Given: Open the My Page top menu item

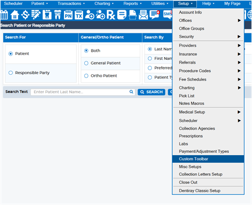Looking at the screenshot, I should (232, 4).
